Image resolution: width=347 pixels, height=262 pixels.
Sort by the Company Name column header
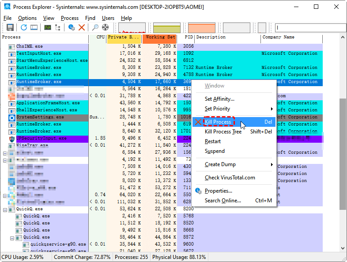[x=292, y=39]
